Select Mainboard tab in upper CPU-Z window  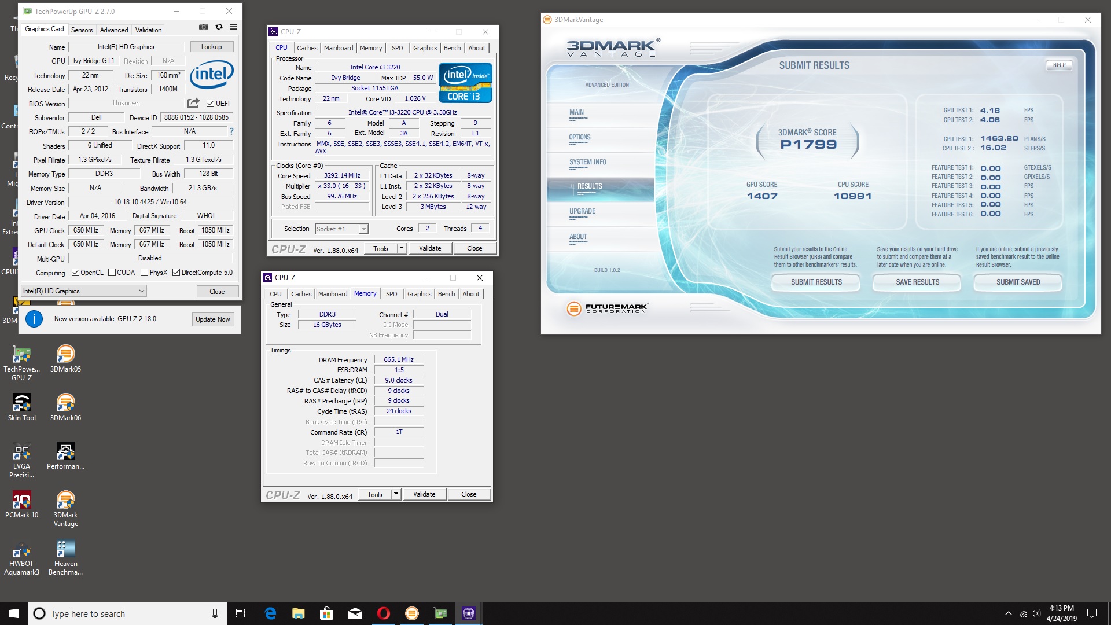click(x=339, y=48)
